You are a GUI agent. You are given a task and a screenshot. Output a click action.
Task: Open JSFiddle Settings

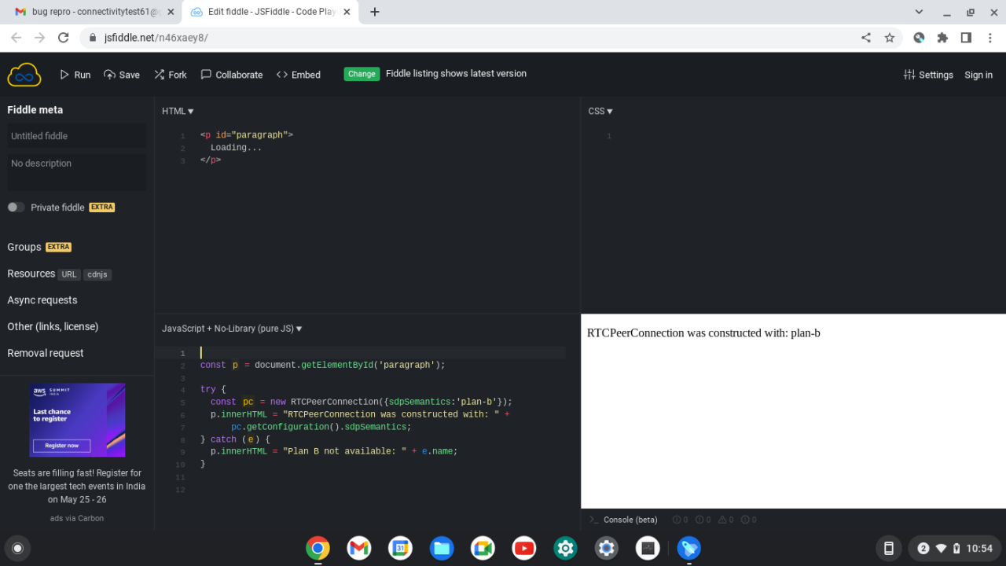928,75
